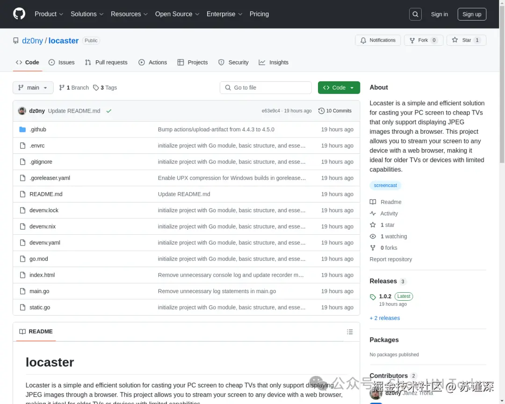
Task: Click the file icon for index.html
Action: [22, 275]
